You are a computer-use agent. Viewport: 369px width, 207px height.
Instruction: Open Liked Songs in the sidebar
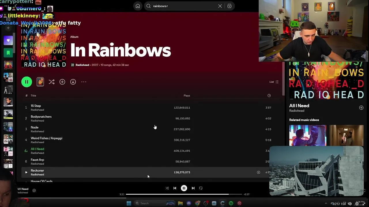[x=8, y=41]
